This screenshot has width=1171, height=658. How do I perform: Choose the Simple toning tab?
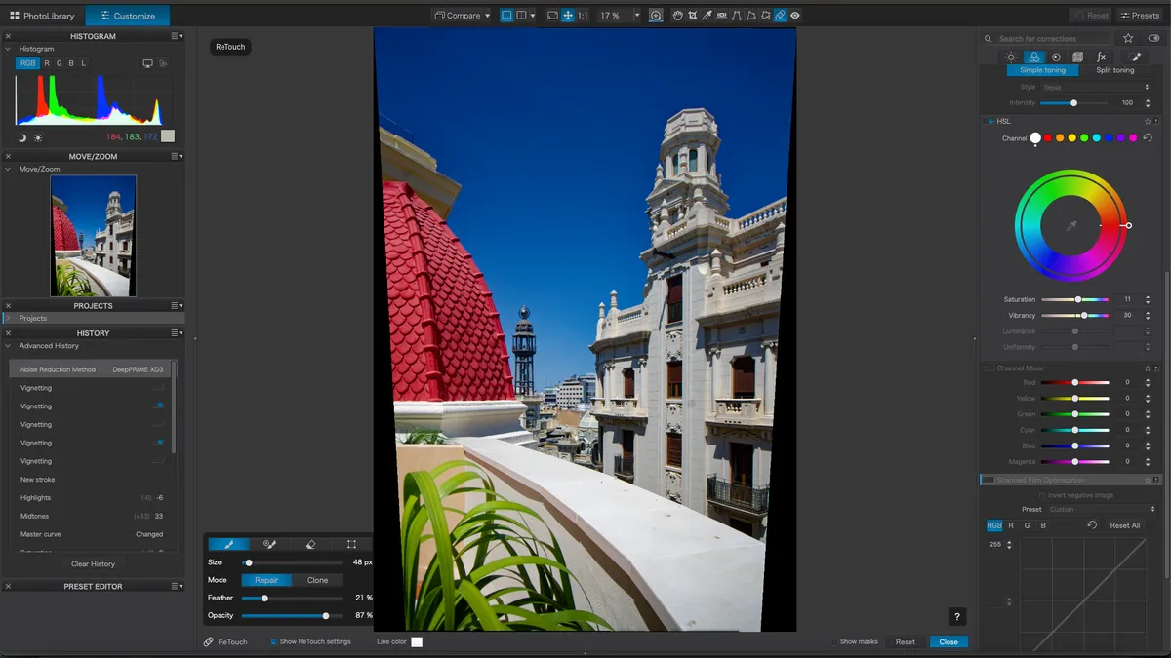1042,70
